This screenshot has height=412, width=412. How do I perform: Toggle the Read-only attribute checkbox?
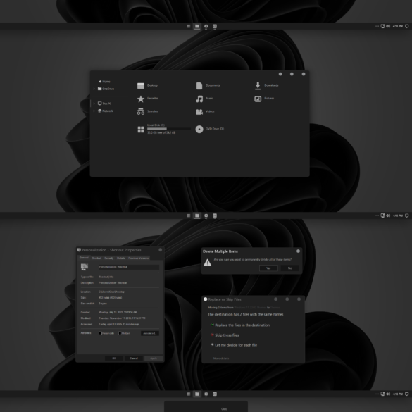pos(100,333)
